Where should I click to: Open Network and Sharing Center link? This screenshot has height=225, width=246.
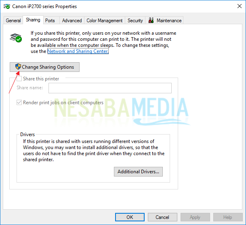78,51
